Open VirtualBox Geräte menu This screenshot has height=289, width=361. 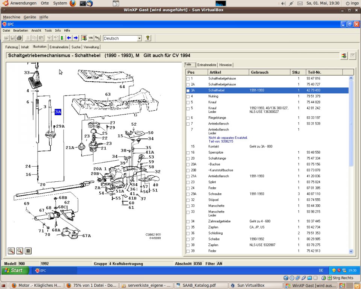point(30,17)
